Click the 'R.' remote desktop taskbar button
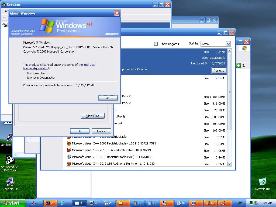The image size is (276, 207). click(x=166, y=203)
